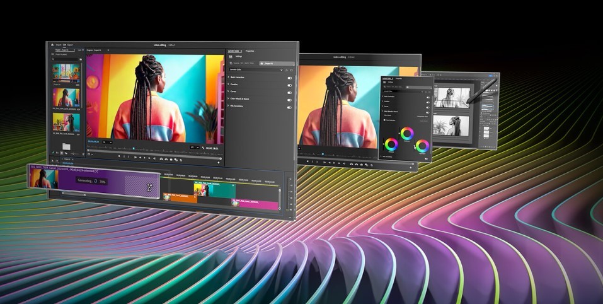Image resolution: width=603 pixels, height=304 pixels.
Task: Enable Face Detection checkbox in floating Lumetri panel
Action: [x=384, y=120]
